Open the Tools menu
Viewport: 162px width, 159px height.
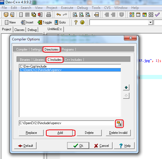(96, 8)
